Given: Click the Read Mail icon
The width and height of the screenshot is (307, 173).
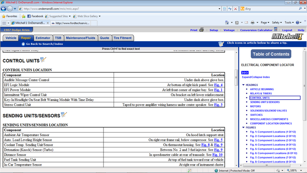Looking at the screenshot, I should click(246, 22).
